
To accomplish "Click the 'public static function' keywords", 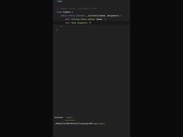I will (73, 16).
